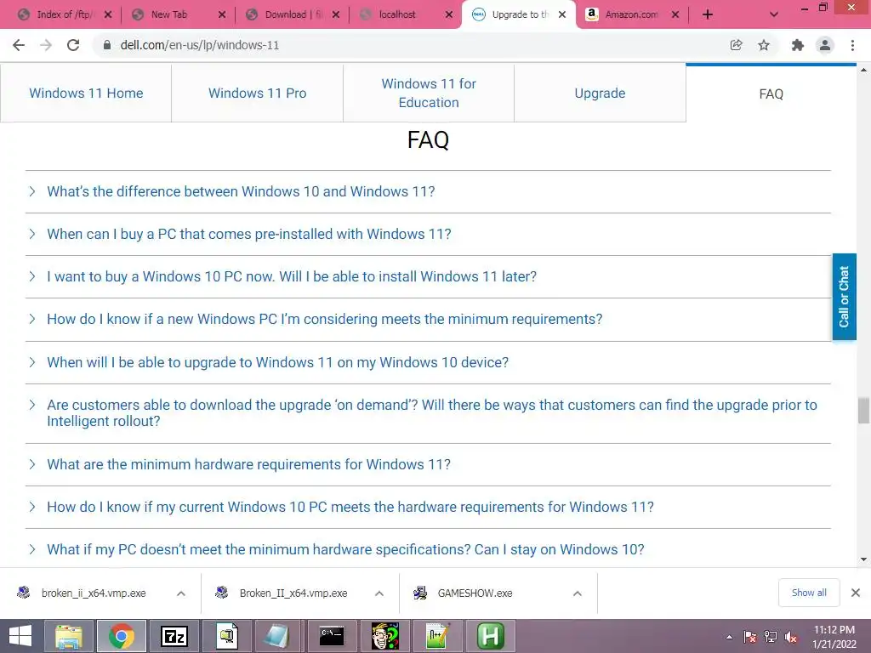Open 'What are the minimum hardware requirements' question
This screenshot has width=871, height=653.
[248, 464]
